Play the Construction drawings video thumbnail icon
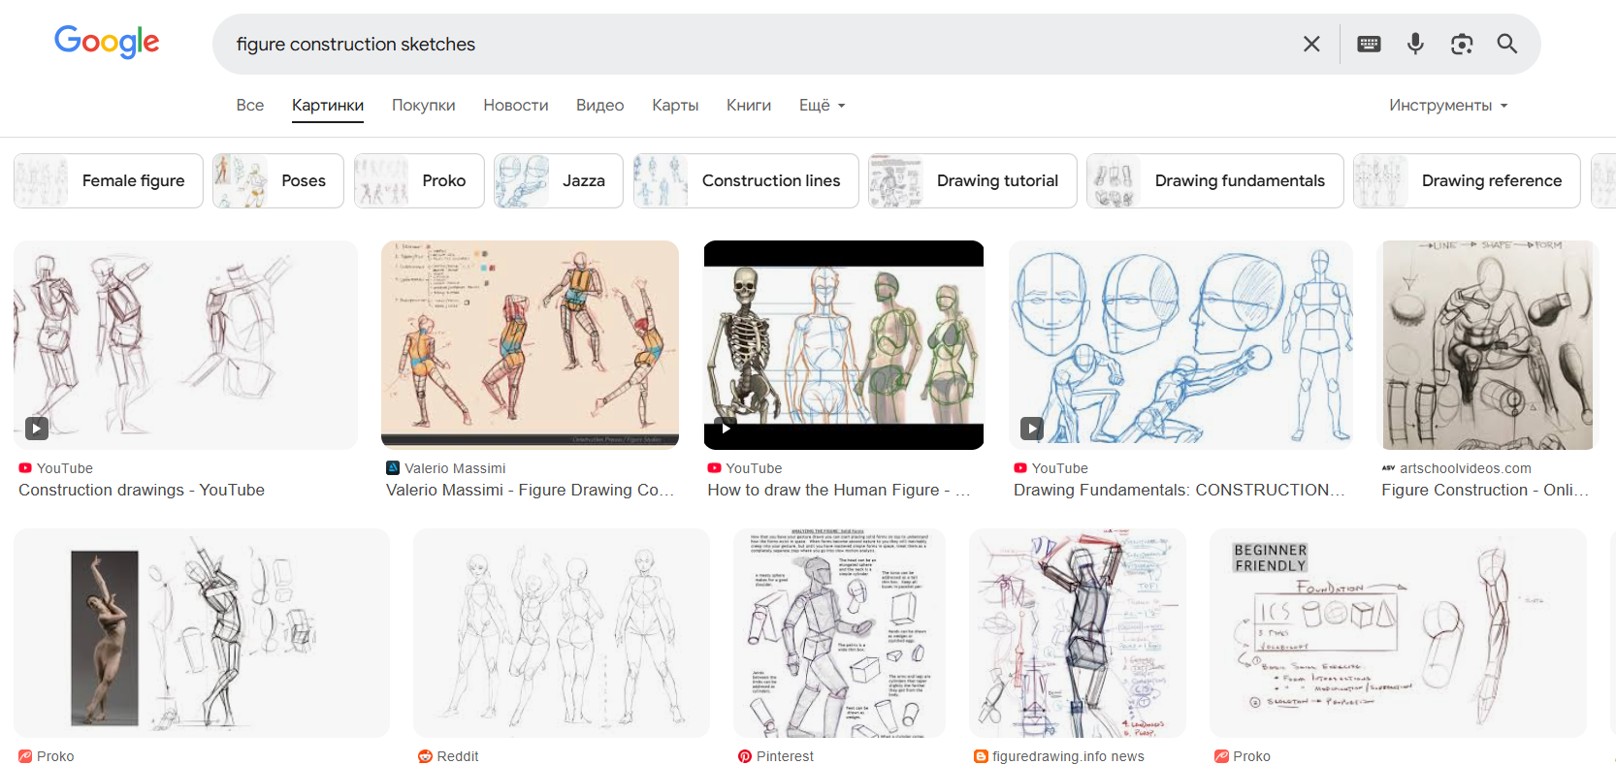This screenshot has height=765, width=1616. tap(37, 428)
